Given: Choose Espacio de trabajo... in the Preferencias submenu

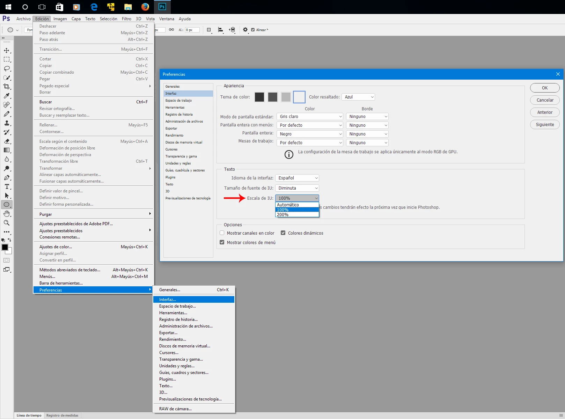Looking at the screenshot, I should [x=194, y=306].
